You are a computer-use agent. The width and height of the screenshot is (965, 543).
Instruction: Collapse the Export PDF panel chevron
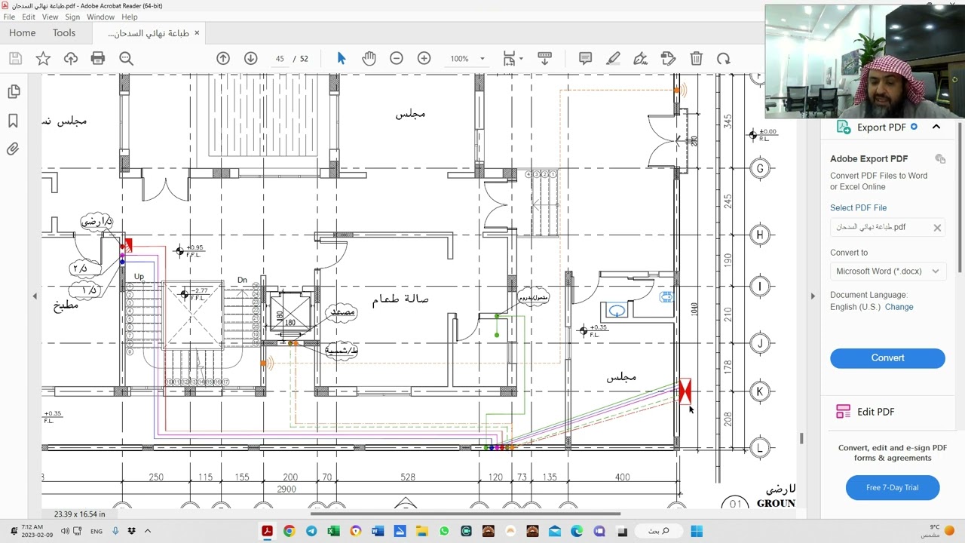pos(936,127)
